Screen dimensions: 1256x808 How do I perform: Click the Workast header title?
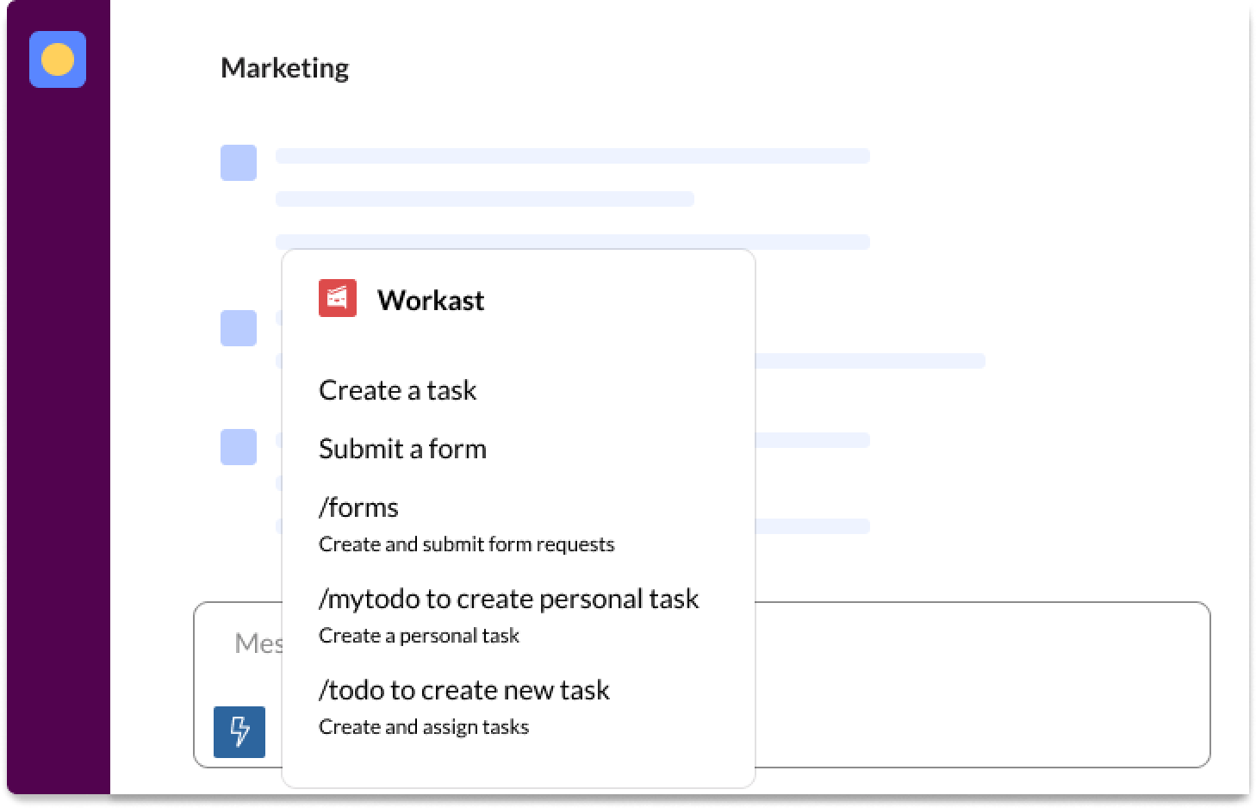pyautogui.click(x=431, y=300)
